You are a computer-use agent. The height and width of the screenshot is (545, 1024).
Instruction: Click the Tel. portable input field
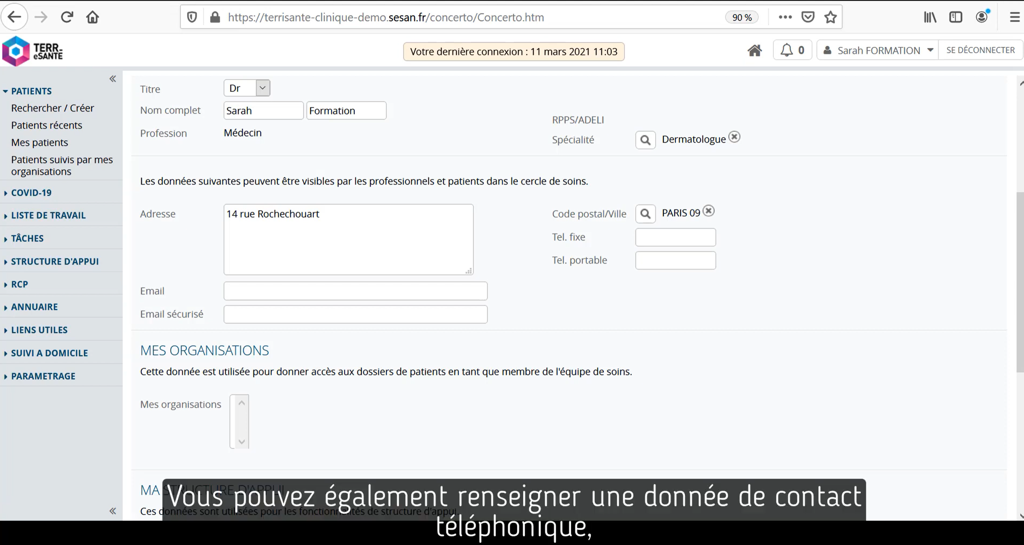[x=675, y=260]
